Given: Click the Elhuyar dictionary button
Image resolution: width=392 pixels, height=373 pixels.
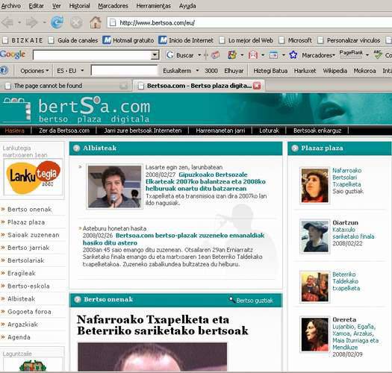Looking at the screenshot, I should [234, 71].
